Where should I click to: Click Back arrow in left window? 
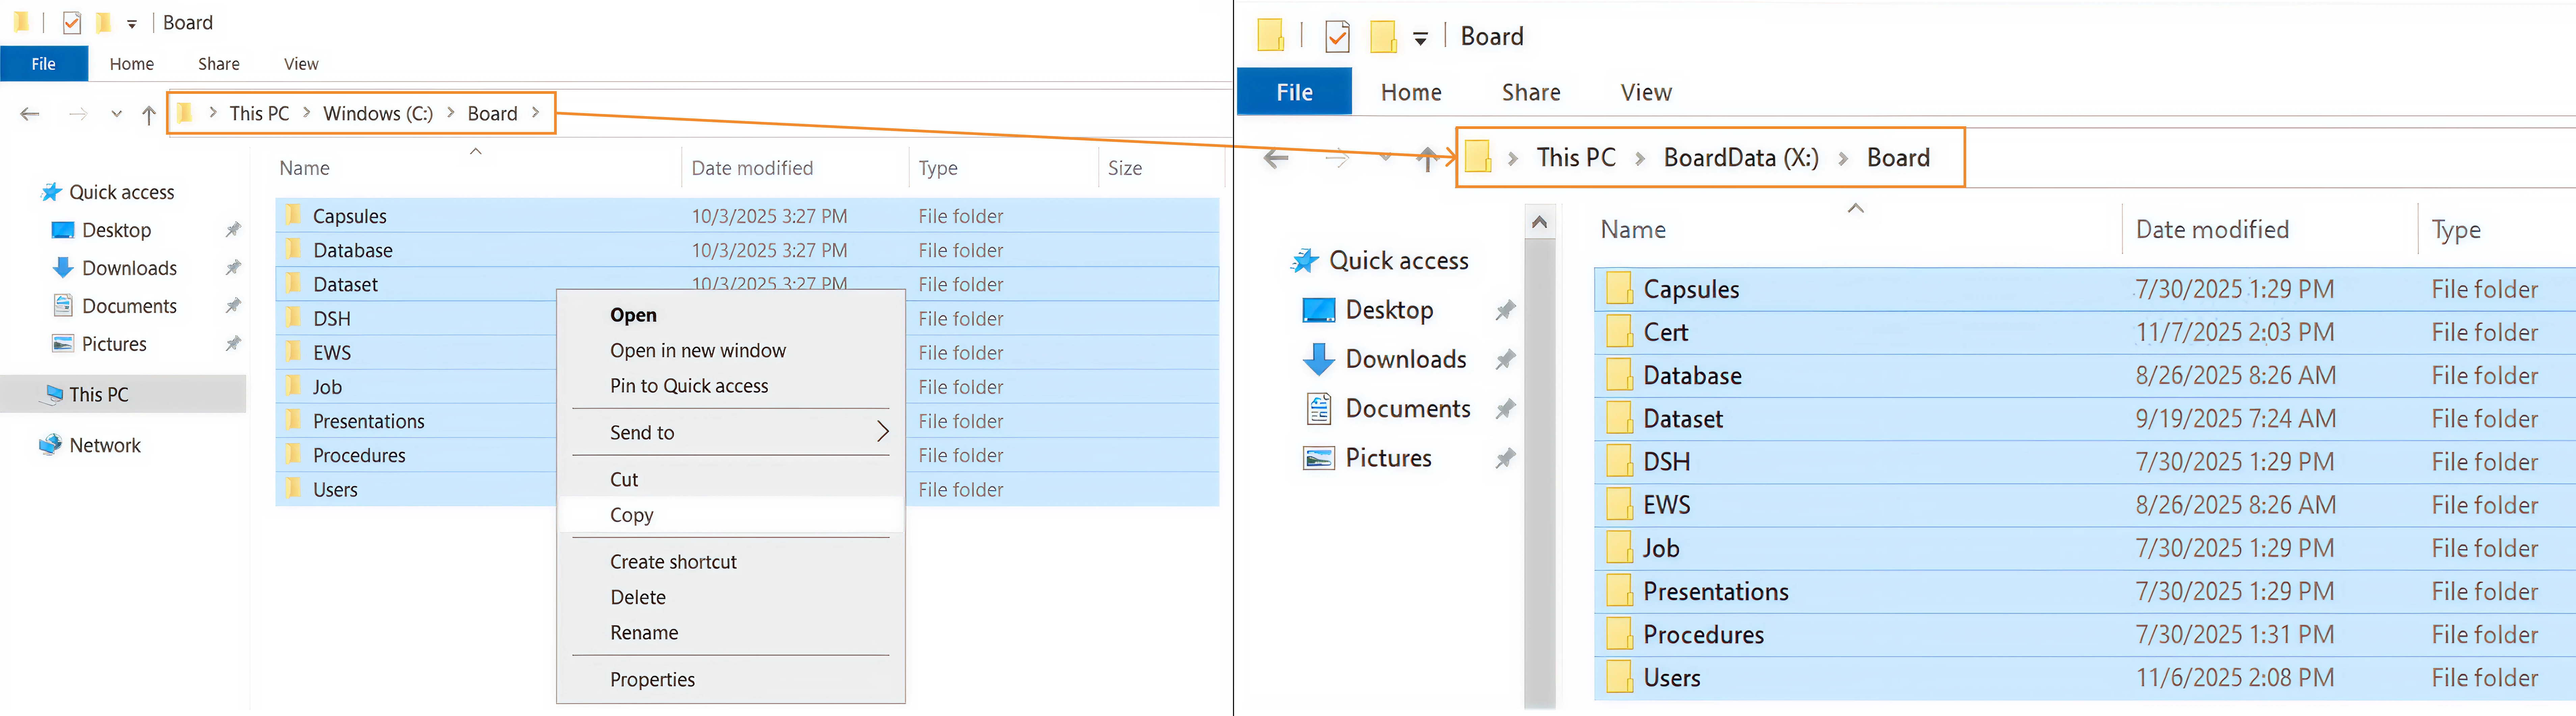[x=30, y=114]
